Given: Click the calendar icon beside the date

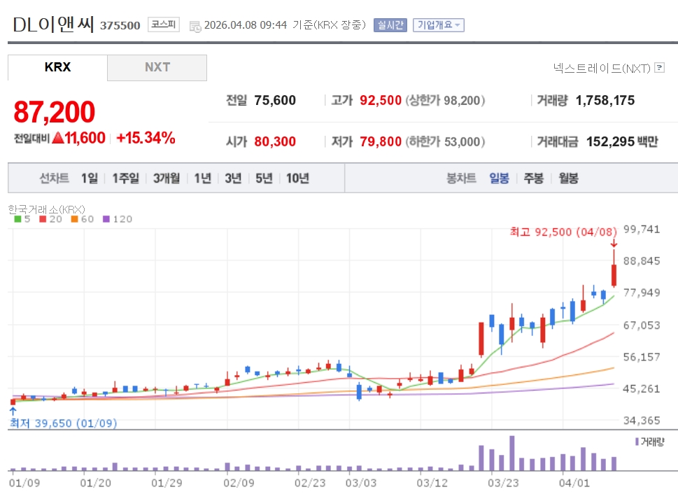Looking at the screenshot, I should pyautogui.click(x=195, y=25).
